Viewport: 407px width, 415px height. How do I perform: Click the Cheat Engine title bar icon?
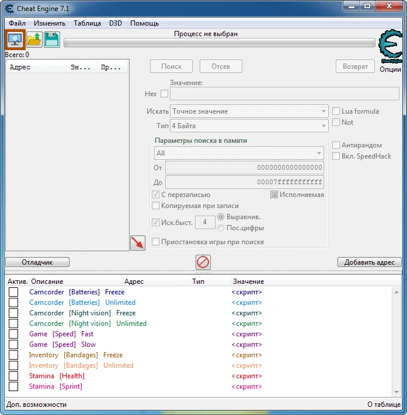tap(9, 9)
